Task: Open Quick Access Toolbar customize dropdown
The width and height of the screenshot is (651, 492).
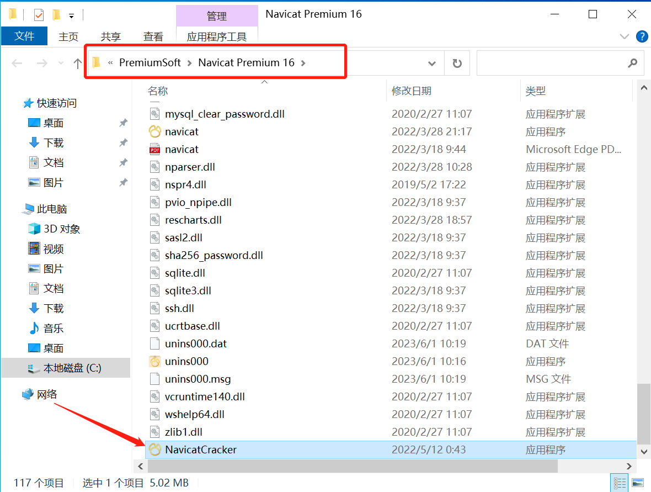Action: 72,15
